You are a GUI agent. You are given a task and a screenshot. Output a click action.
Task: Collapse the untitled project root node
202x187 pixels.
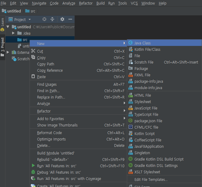(8, 27)
